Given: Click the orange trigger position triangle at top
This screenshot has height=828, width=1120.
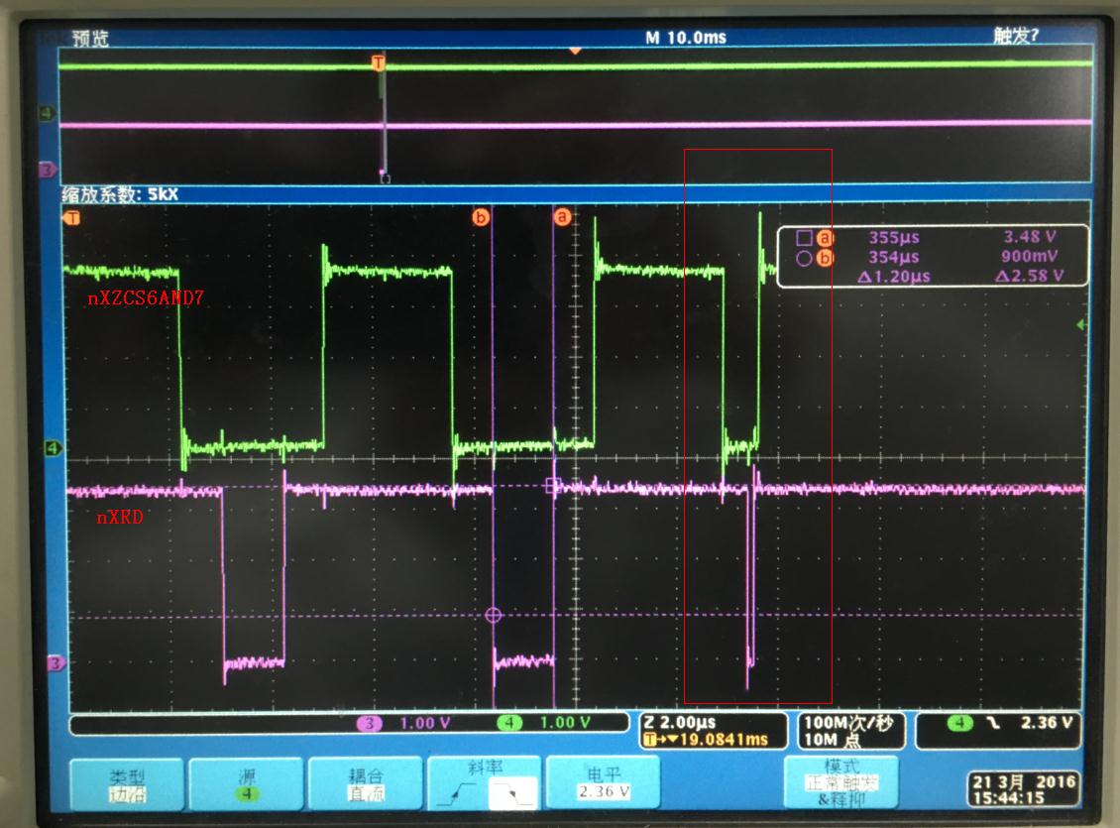Looking at the screenshot, I should pos(575,51).
